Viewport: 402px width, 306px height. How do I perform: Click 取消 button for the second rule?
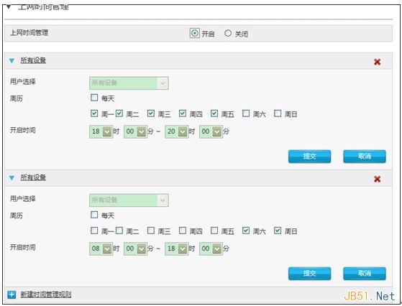365,274
